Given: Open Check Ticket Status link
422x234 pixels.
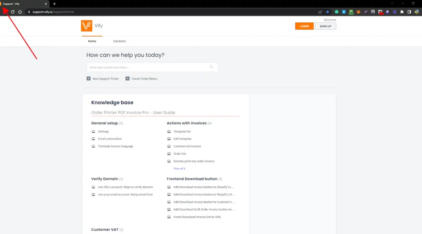Looking at the screenshot, I should [x=144, y=79].
